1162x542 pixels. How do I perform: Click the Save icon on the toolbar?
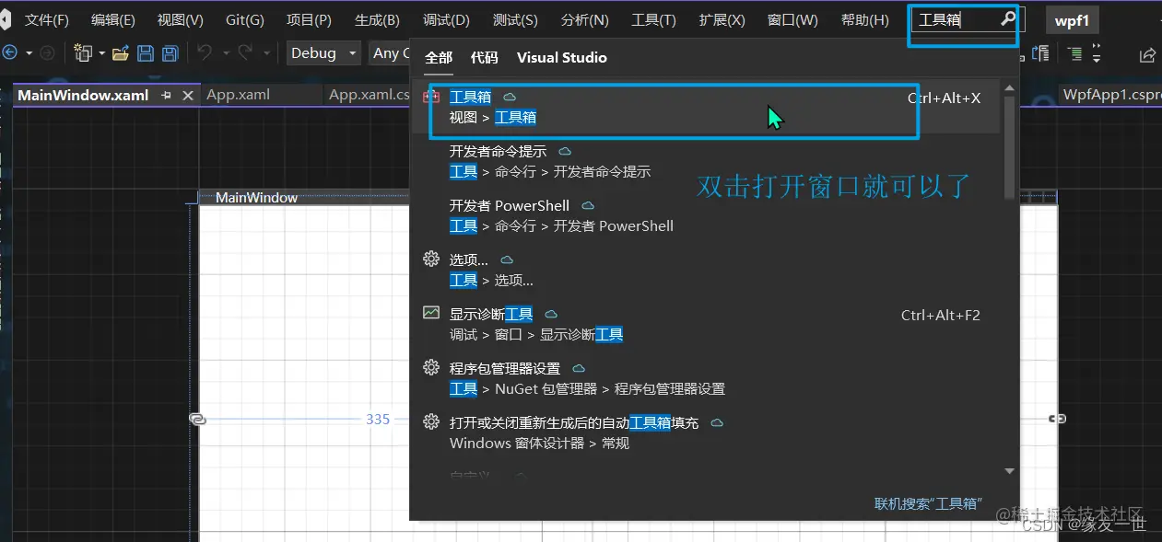[x=146, y=52]
